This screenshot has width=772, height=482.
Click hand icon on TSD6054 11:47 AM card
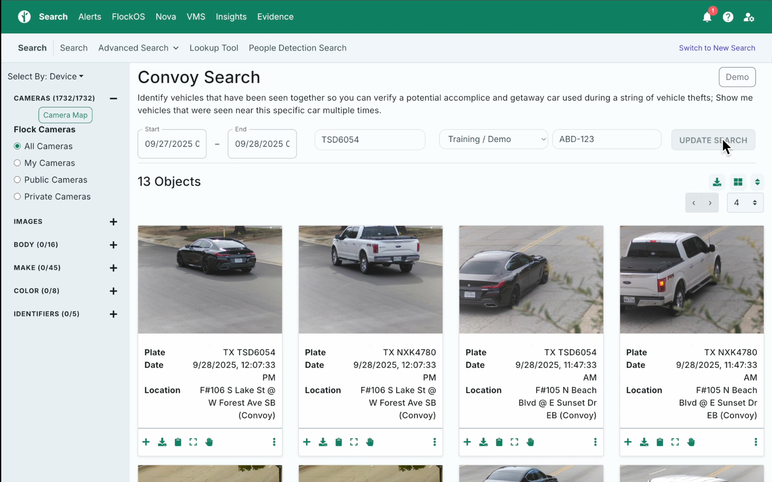[531, 442]
